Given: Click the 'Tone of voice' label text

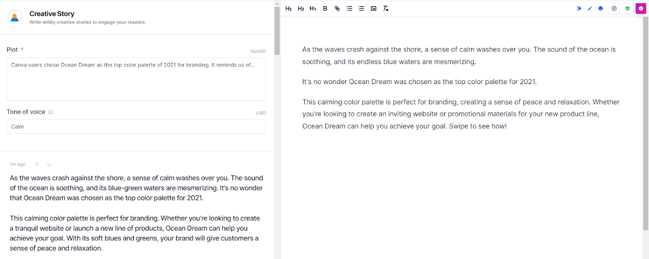Looking at the screenshot, I should [x=26, y=112].
